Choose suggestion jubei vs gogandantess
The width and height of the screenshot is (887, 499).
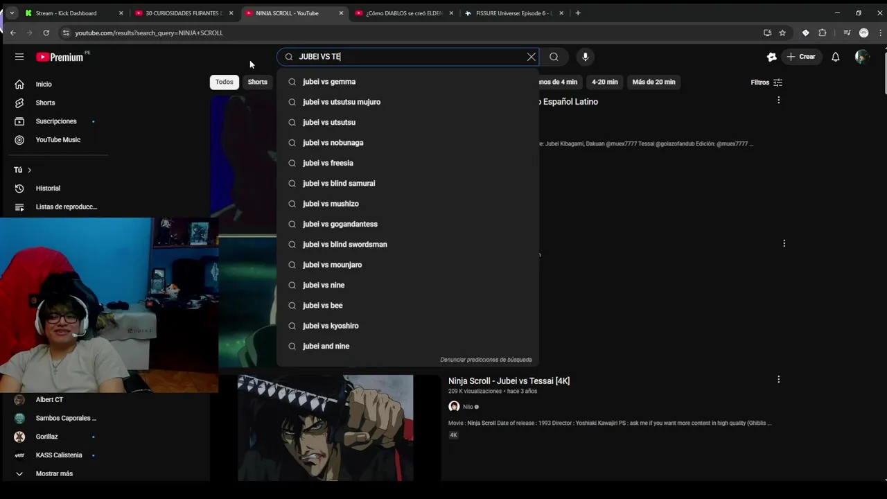click(407, 224)
